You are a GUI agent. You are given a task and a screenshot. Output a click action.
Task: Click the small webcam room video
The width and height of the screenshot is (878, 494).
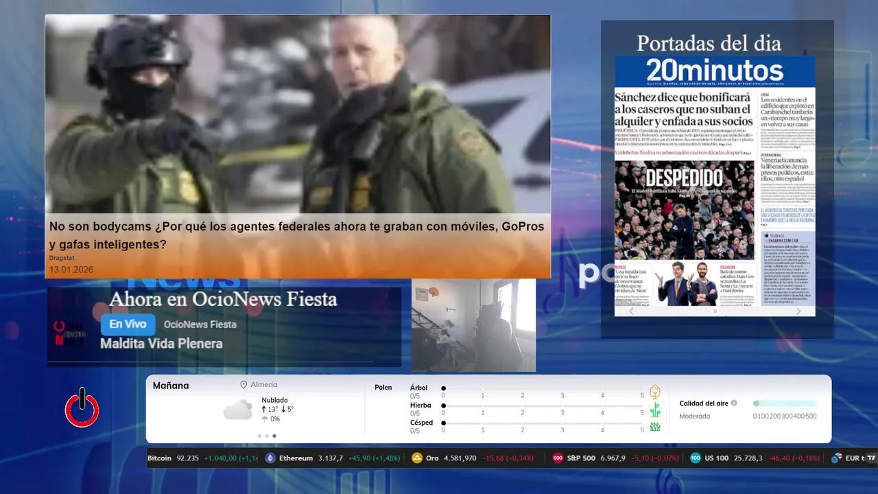pyautogui.click(x=473, y=325)
